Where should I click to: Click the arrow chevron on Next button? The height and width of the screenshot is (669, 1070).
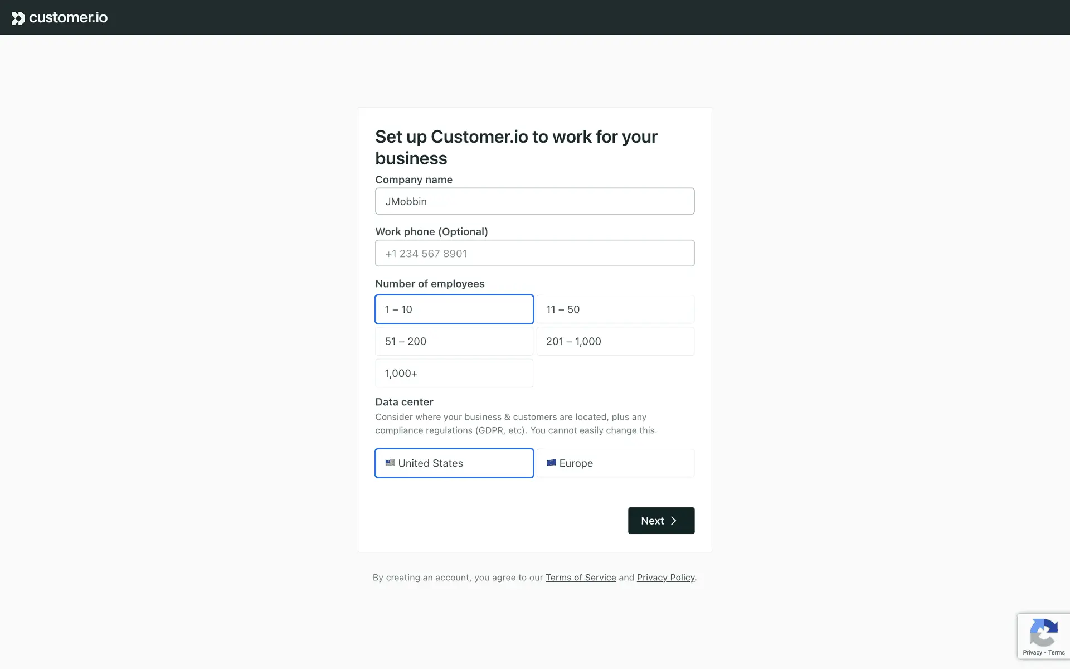pos(674,521)
